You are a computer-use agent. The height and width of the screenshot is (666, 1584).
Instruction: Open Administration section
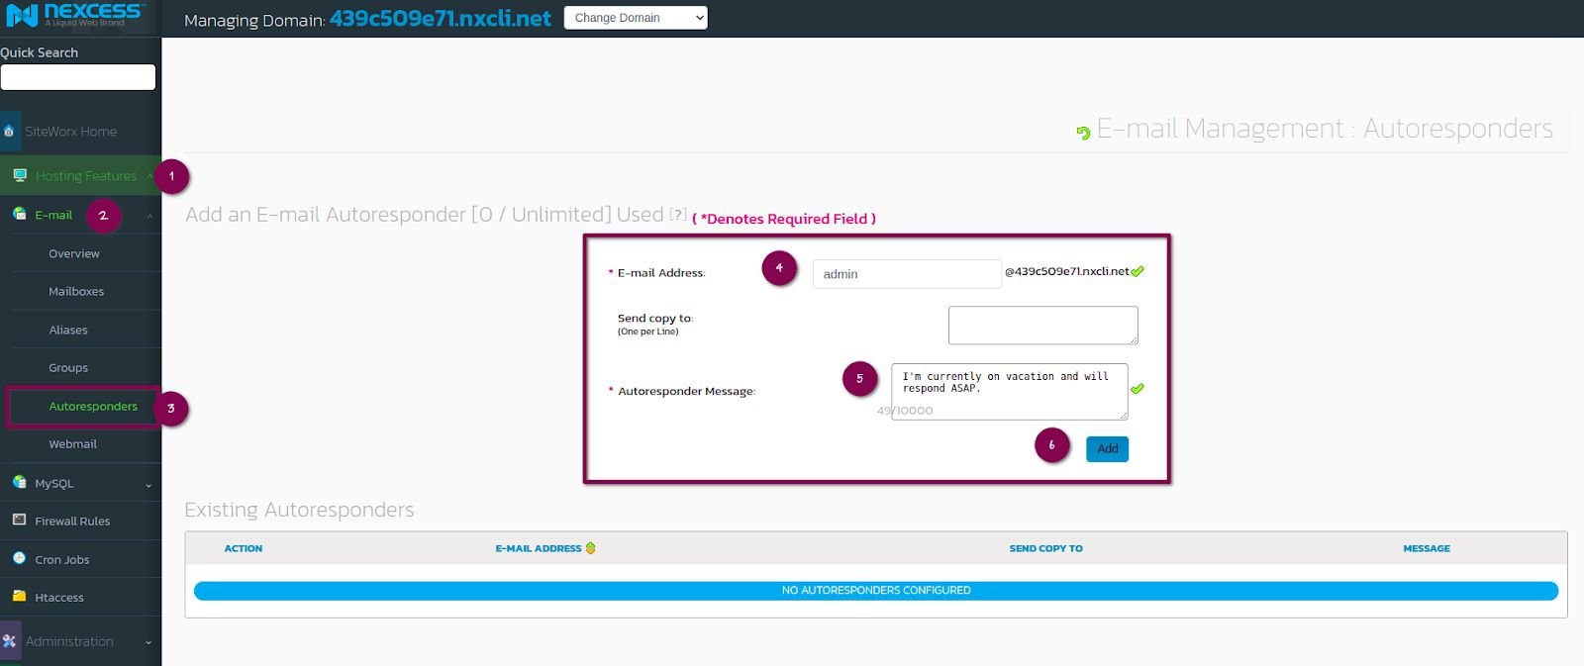click(x=69, y=641)
